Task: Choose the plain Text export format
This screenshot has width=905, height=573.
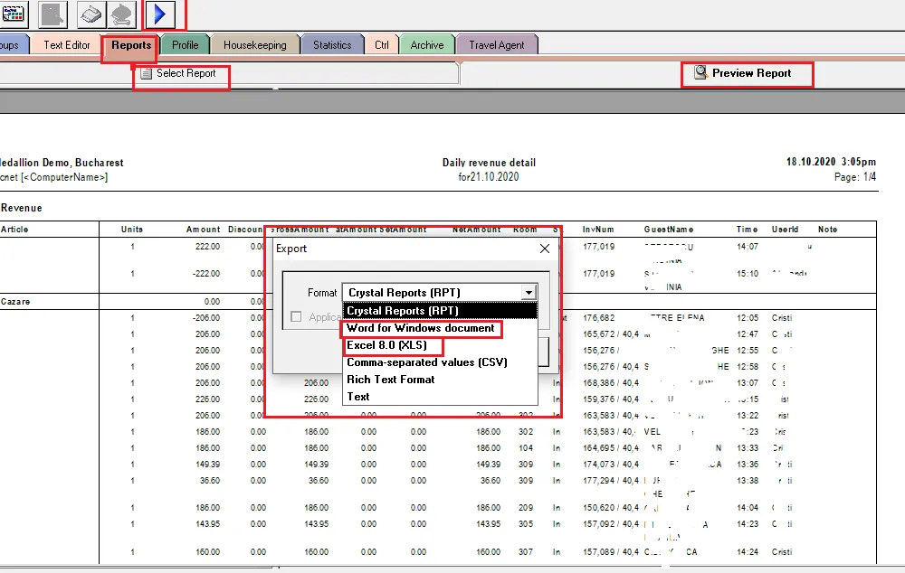Action: pos(358,397)
